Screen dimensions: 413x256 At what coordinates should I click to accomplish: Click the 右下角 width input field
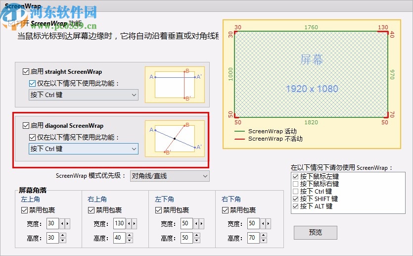(x=253, y=223)
